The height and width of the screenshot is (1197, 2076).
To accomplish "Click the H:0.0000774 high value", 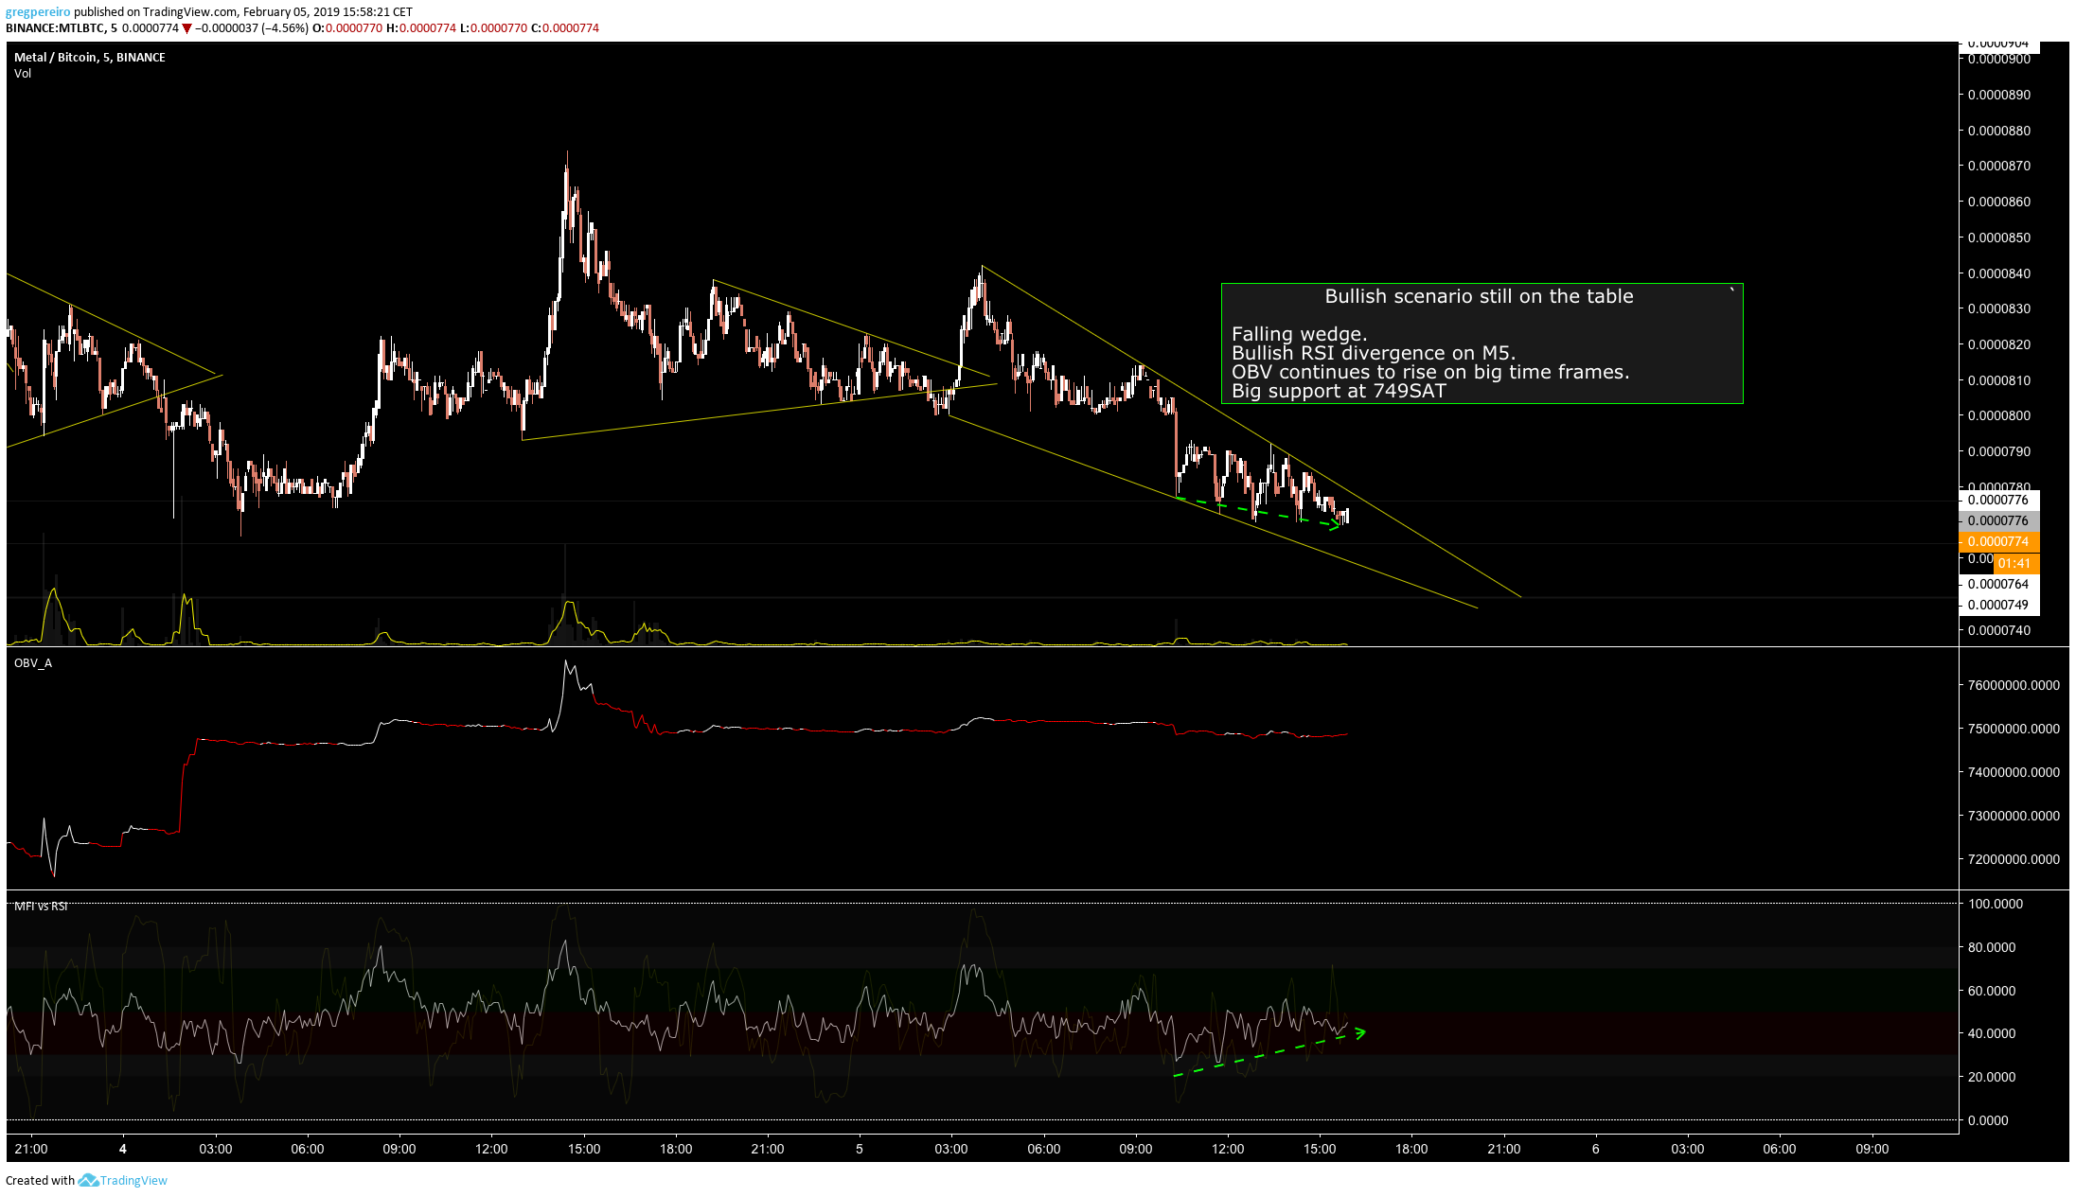I will (x=421, y=28).
